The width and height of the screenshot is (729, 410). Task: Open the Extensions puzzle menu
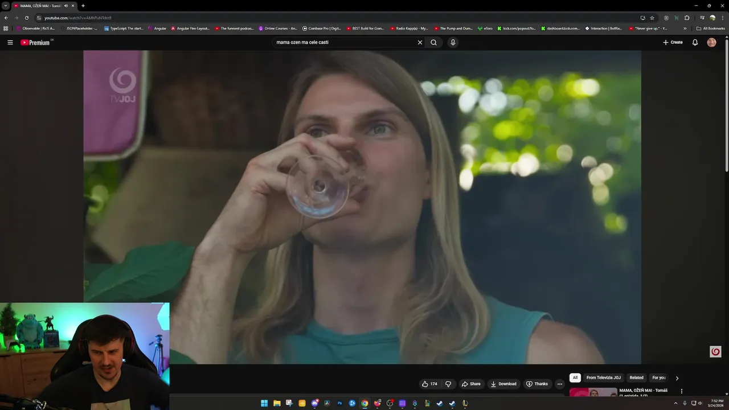click(x=687, y=18)
